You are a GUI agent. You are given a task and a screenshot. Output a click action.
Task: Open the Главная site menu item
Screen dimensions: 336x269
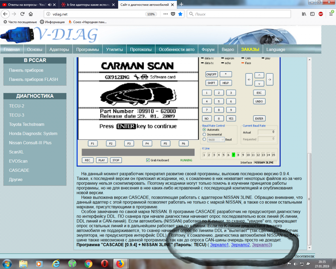(x=12, y=50)
